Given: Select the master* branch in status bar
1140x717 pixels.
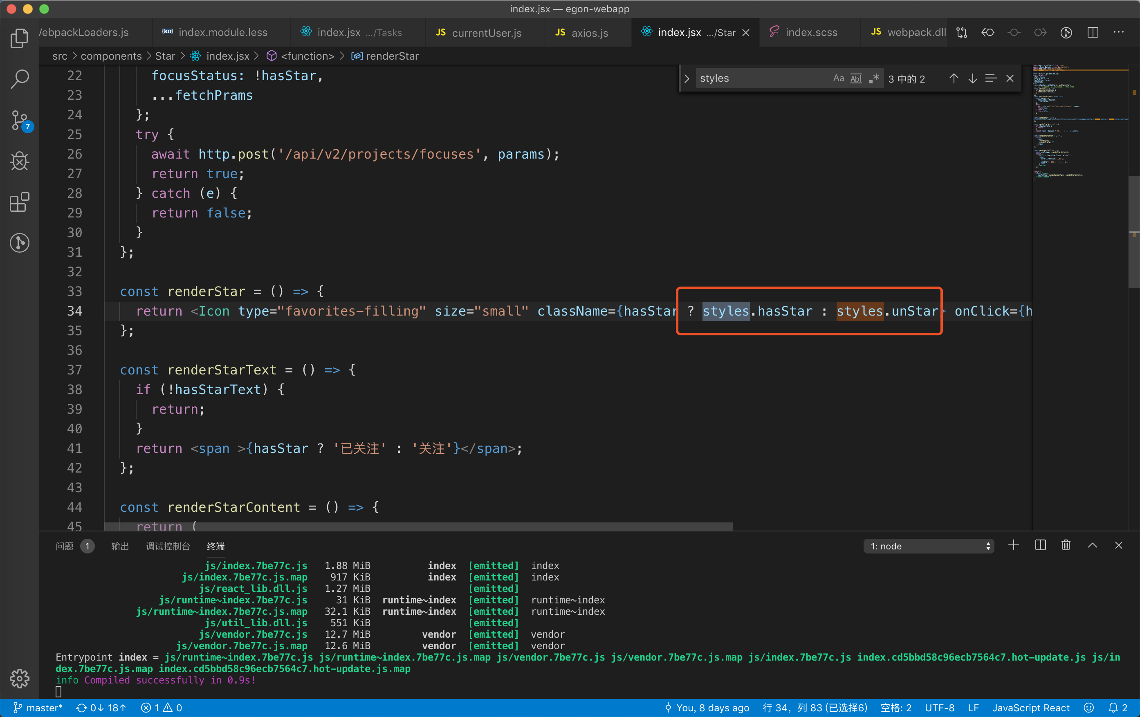Looking at the screenshot, I should click(x=38, y=708).
